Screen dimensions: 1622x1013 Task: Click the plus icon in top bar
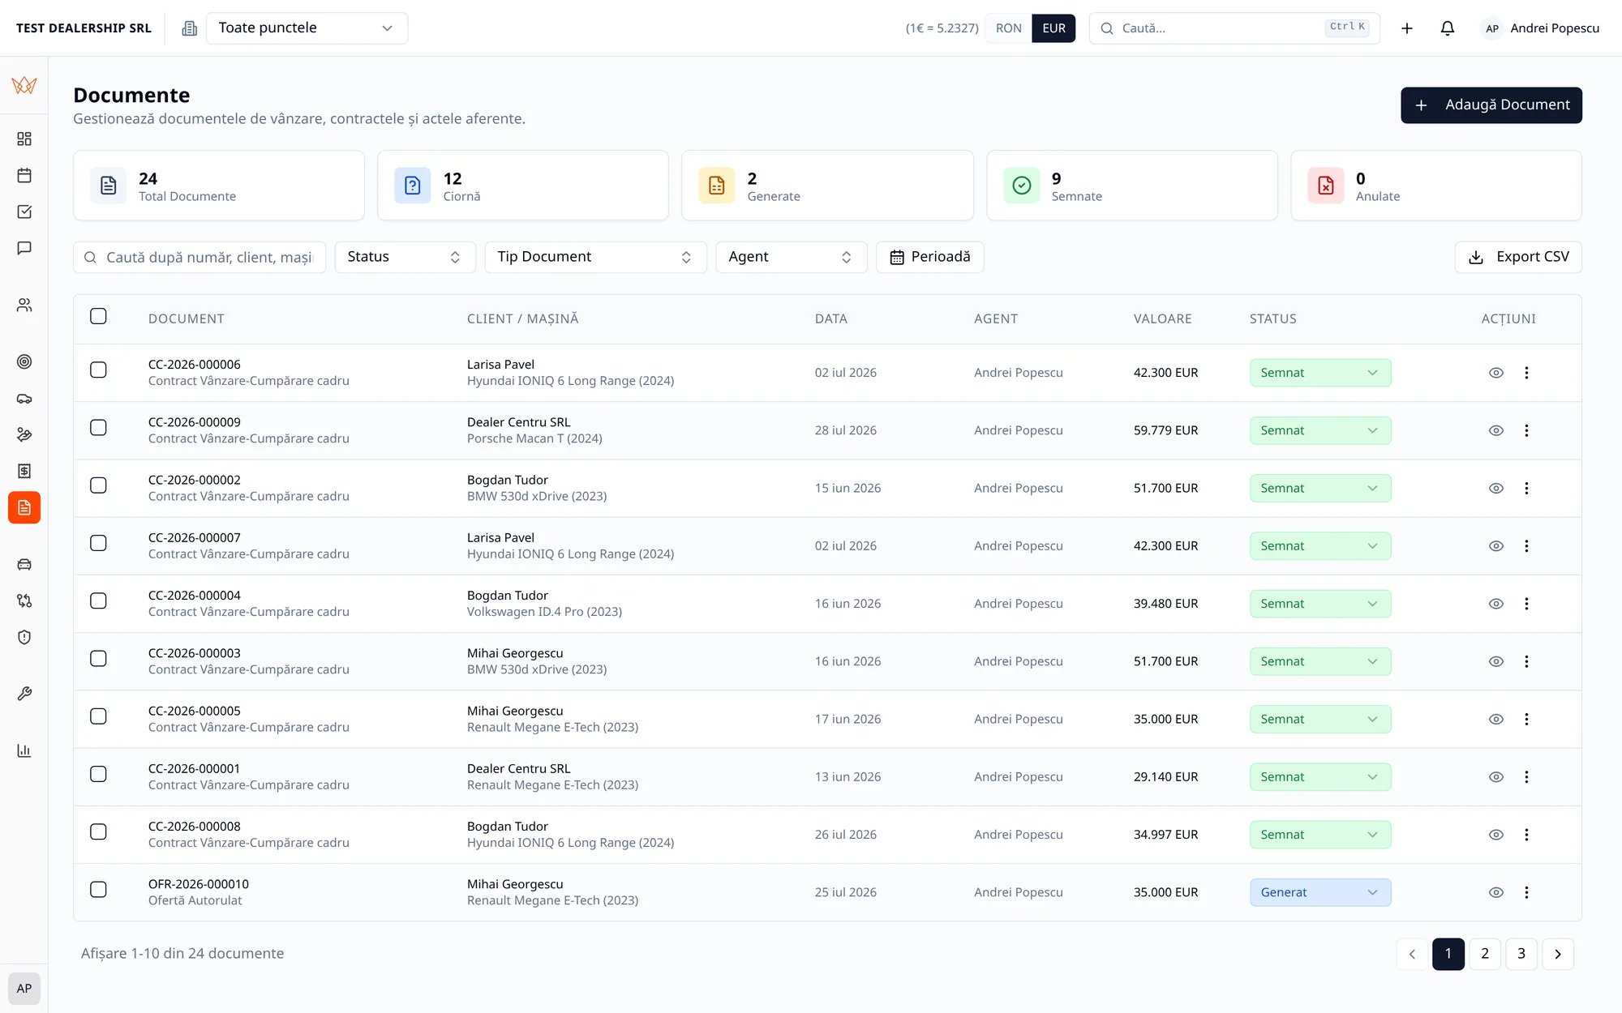[1407, 28]
